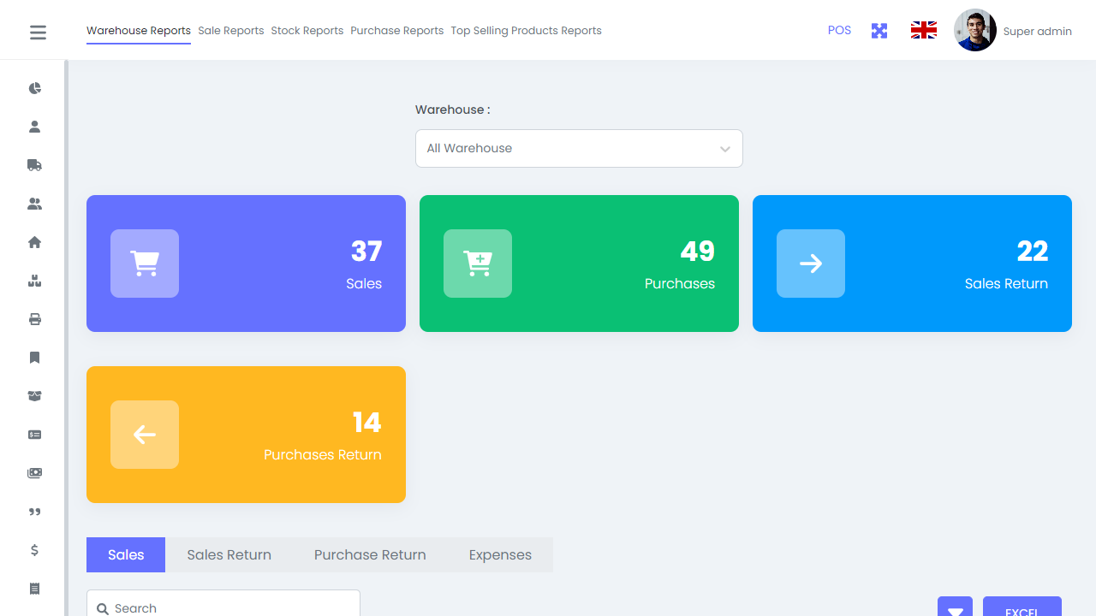Open the dashboard pie chart icon
The width and height of the screenshot is (1096, 616).
point(34,88)
